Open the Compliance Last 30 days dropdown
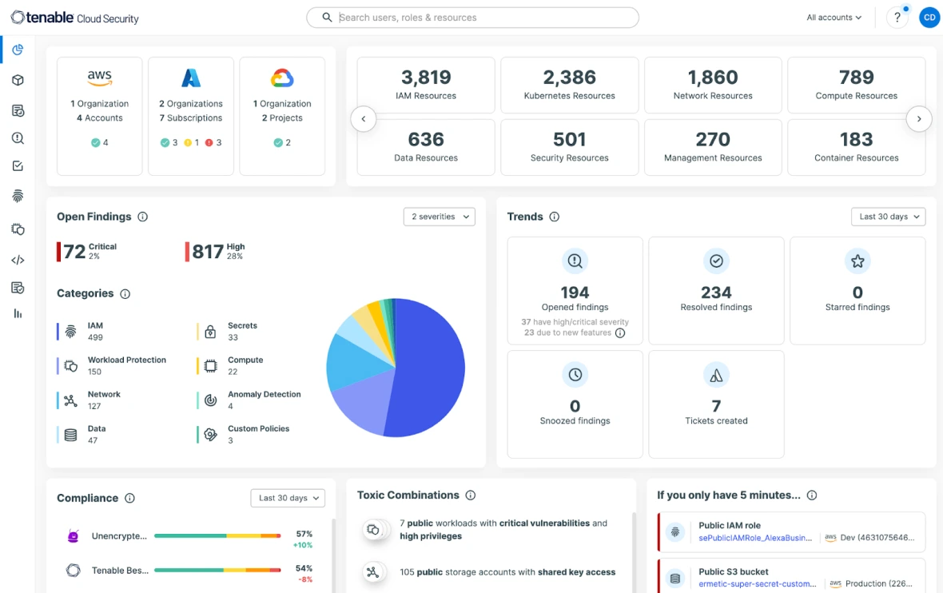Viewport: 943px width, 593px height. 288,498
